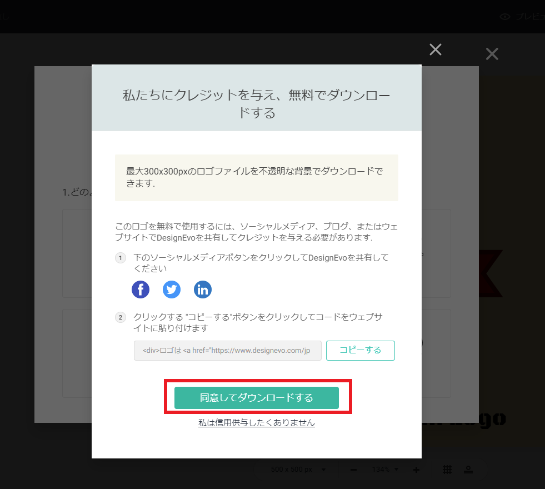Share DesignEvo via the LinkedIn icon
The height and width of the screenshot is (489, 545).
tap(203, 290)
